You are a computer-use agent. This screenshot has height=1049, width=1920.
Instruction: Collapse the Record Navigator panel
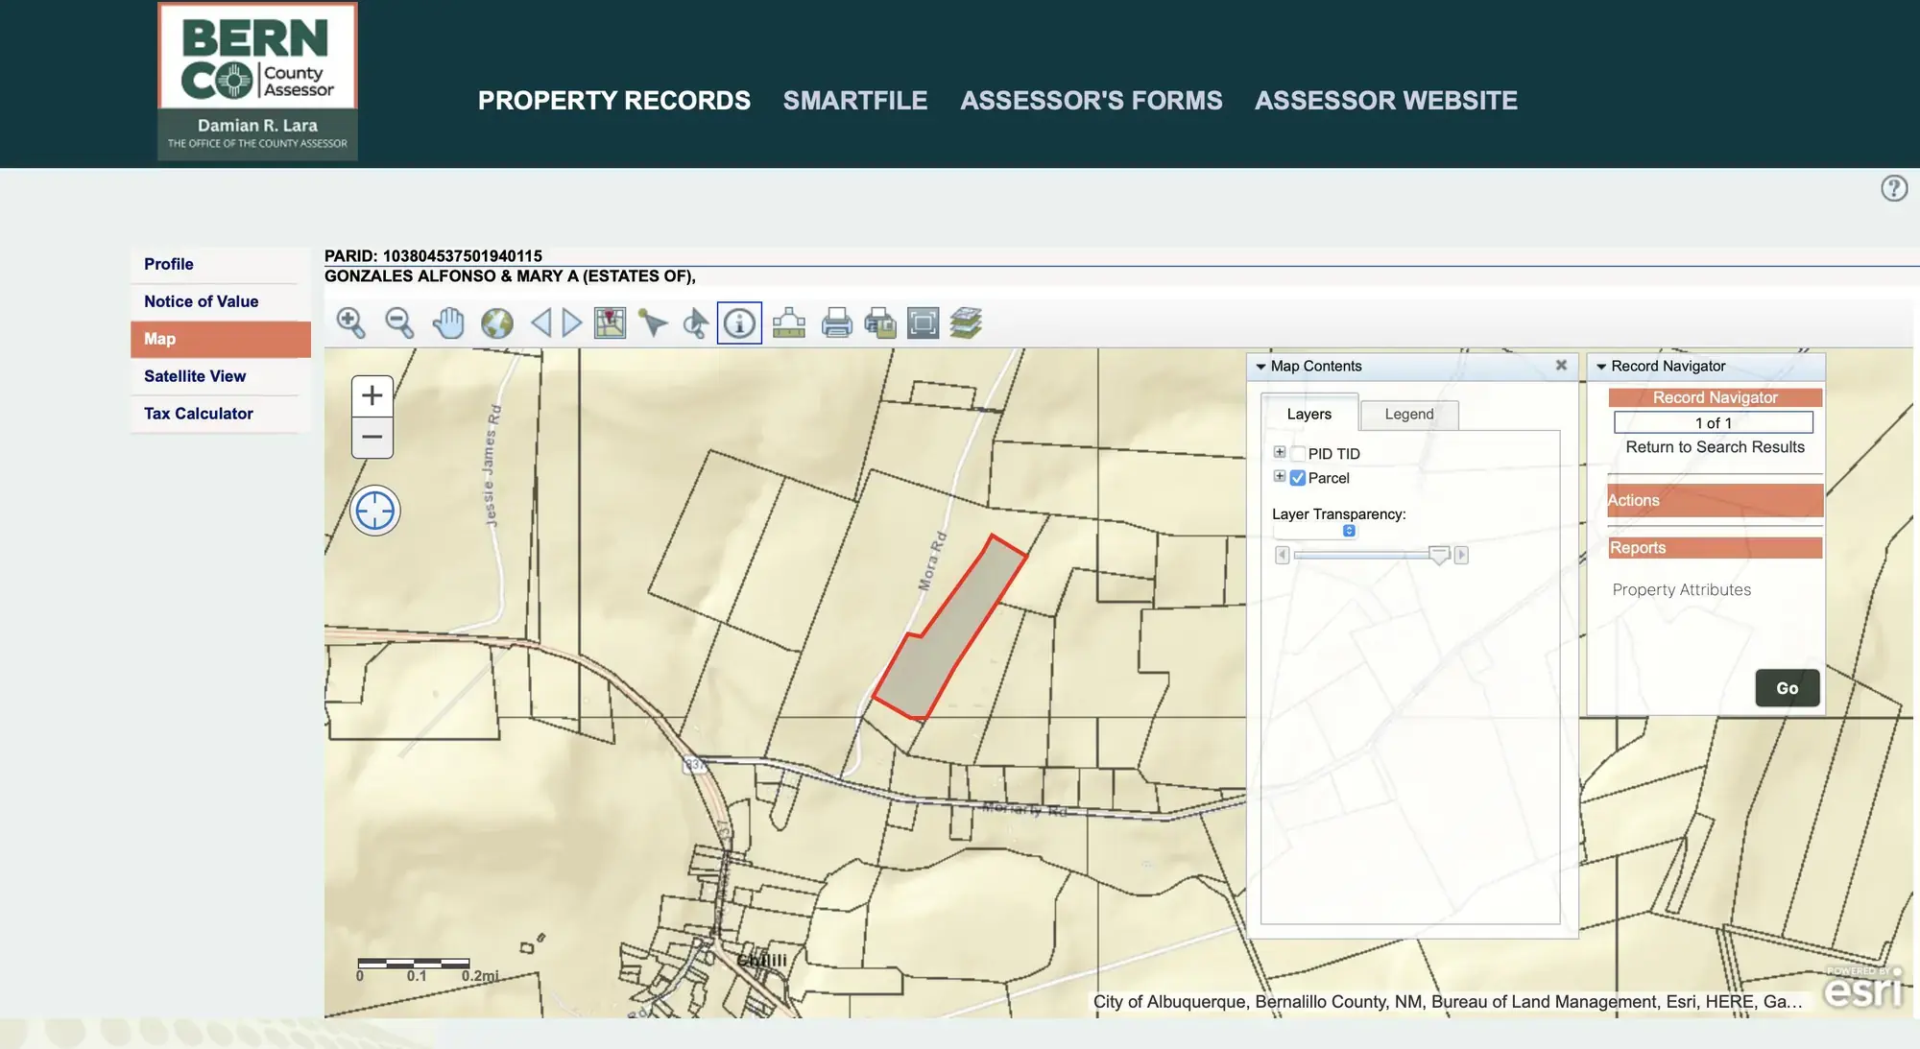pos(1601,367)
